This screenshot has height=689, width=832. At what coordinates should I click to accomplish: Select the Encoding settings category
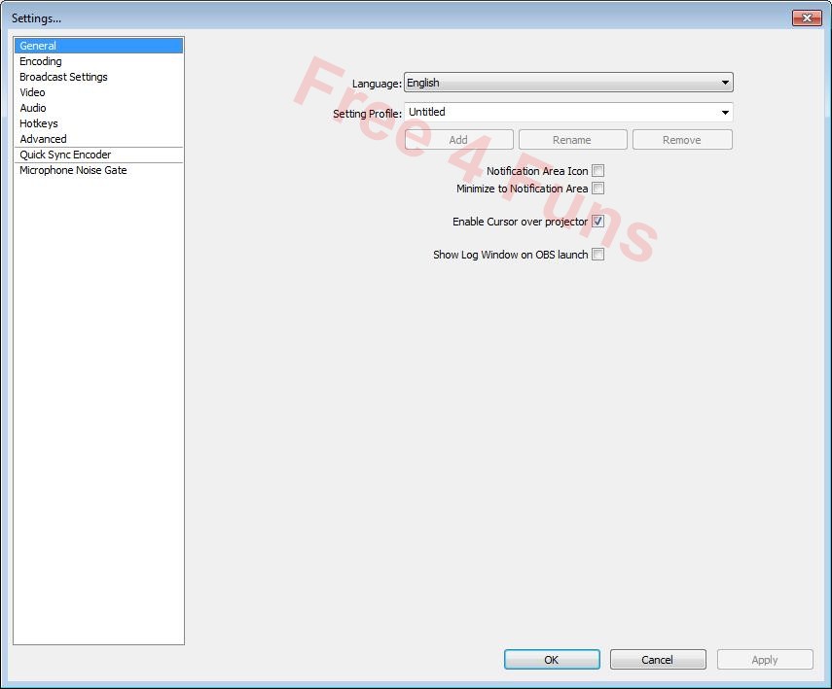pos(40,61)
